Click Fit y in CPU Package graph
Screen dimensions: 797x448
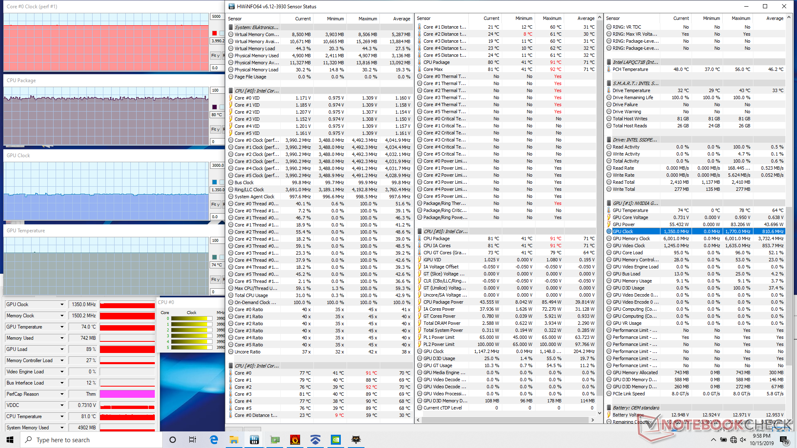click(215, 129)
